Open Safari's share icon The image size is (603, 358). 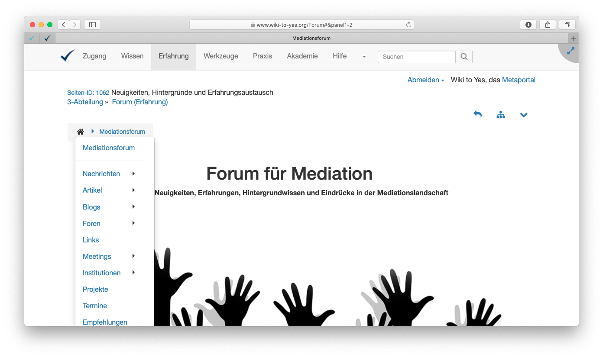click(548, 25)
